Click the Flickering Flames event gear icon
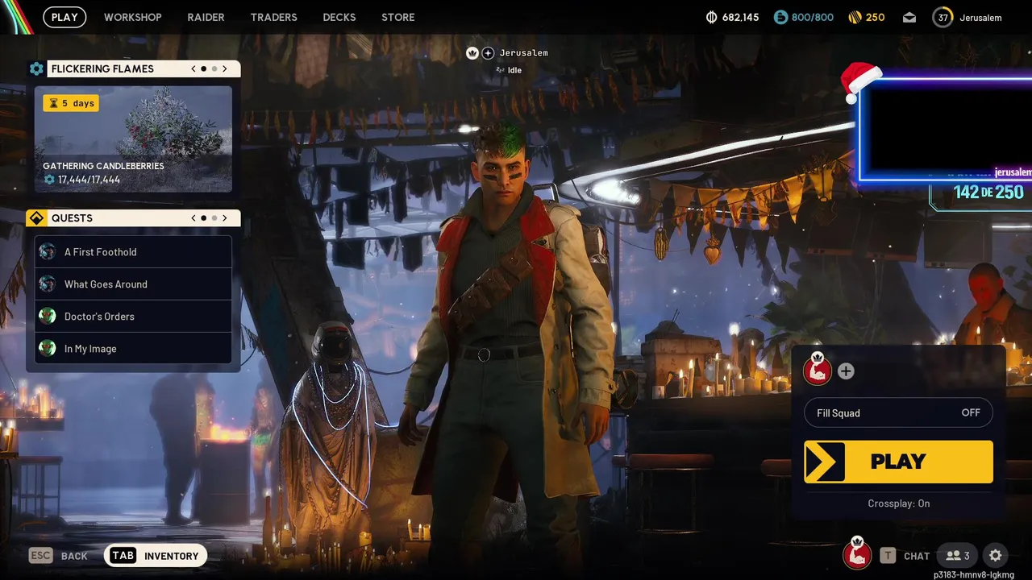The image size is (1032, 580). pyautogui.click(x=36, y=68)
